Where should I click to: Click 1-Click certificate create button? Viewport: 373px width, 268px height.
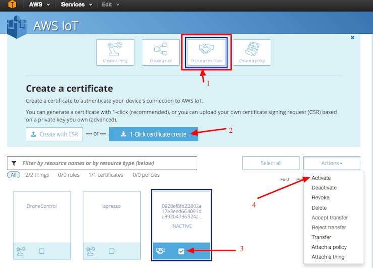click(153, 134)
